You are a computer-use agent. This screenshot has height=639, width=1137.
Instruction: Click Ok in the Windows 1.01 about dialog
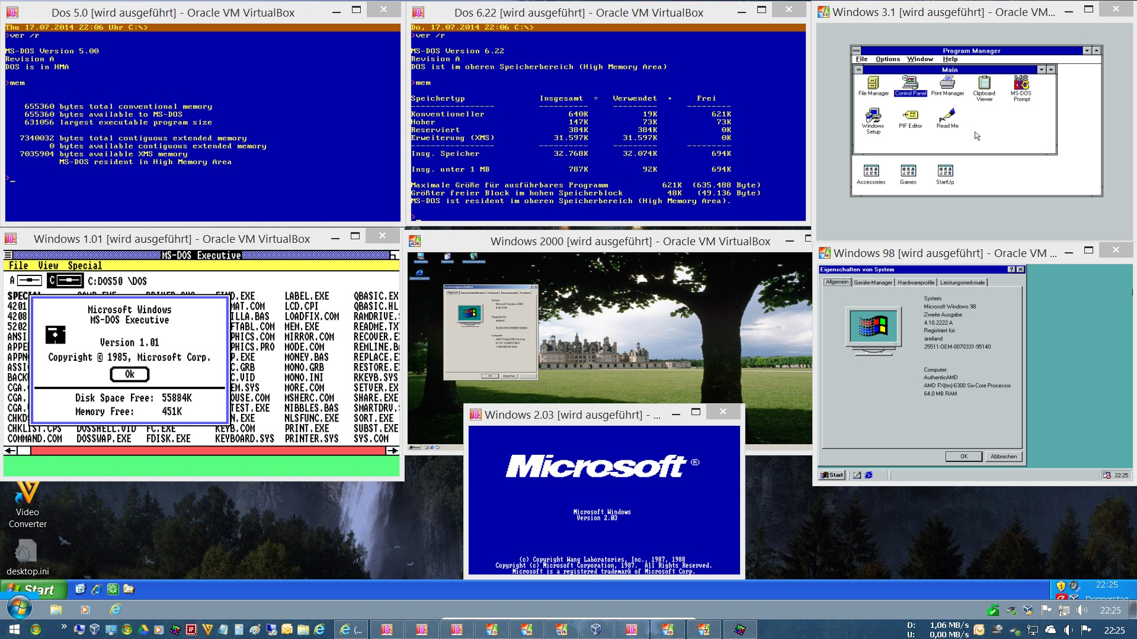tap(129, 374)
